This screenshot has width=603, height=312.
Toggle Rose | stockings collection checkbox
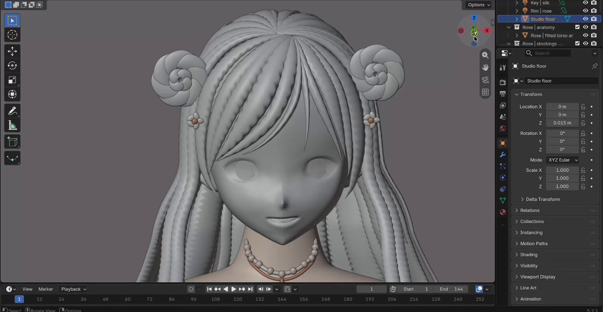[x=577, y=44]
